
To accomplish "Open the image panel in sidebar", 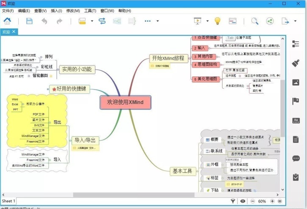I will (x=296, y=82).
